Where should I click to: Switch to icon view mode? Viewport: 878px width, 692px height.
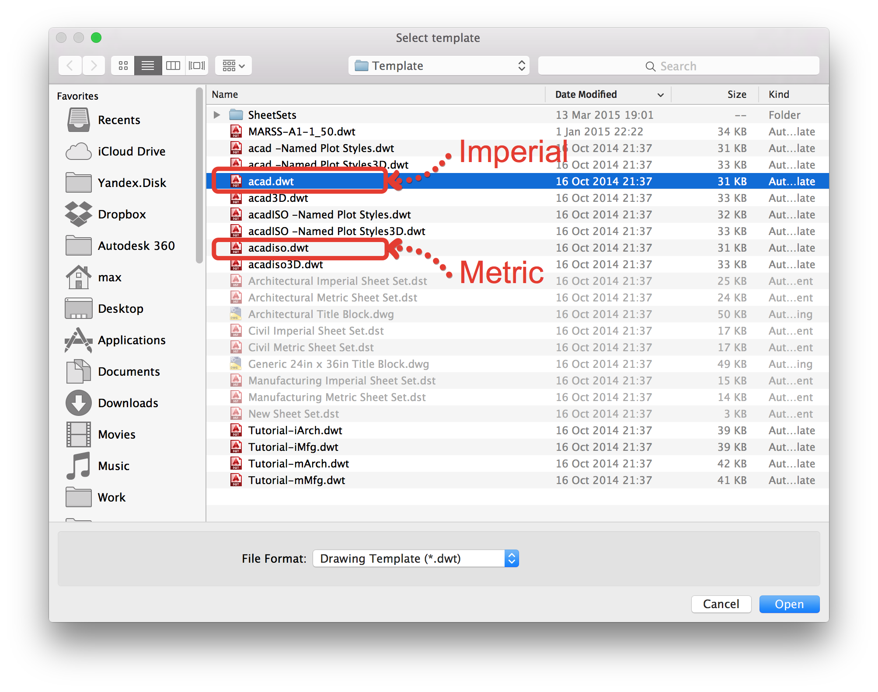coord(123,66)
